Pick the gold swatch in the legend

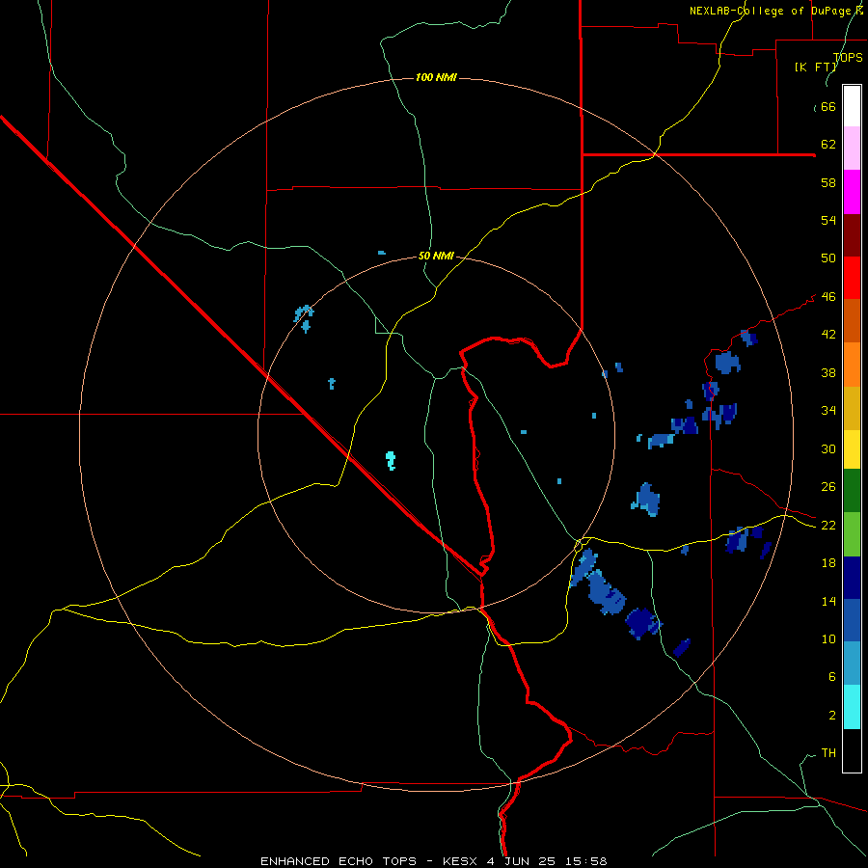[x=852, y=408]
